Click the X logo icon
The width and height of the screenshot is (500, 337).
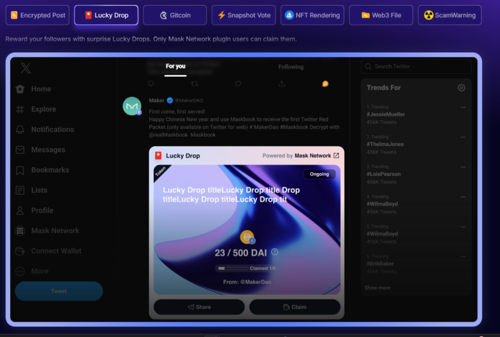(x=26, y=68)
